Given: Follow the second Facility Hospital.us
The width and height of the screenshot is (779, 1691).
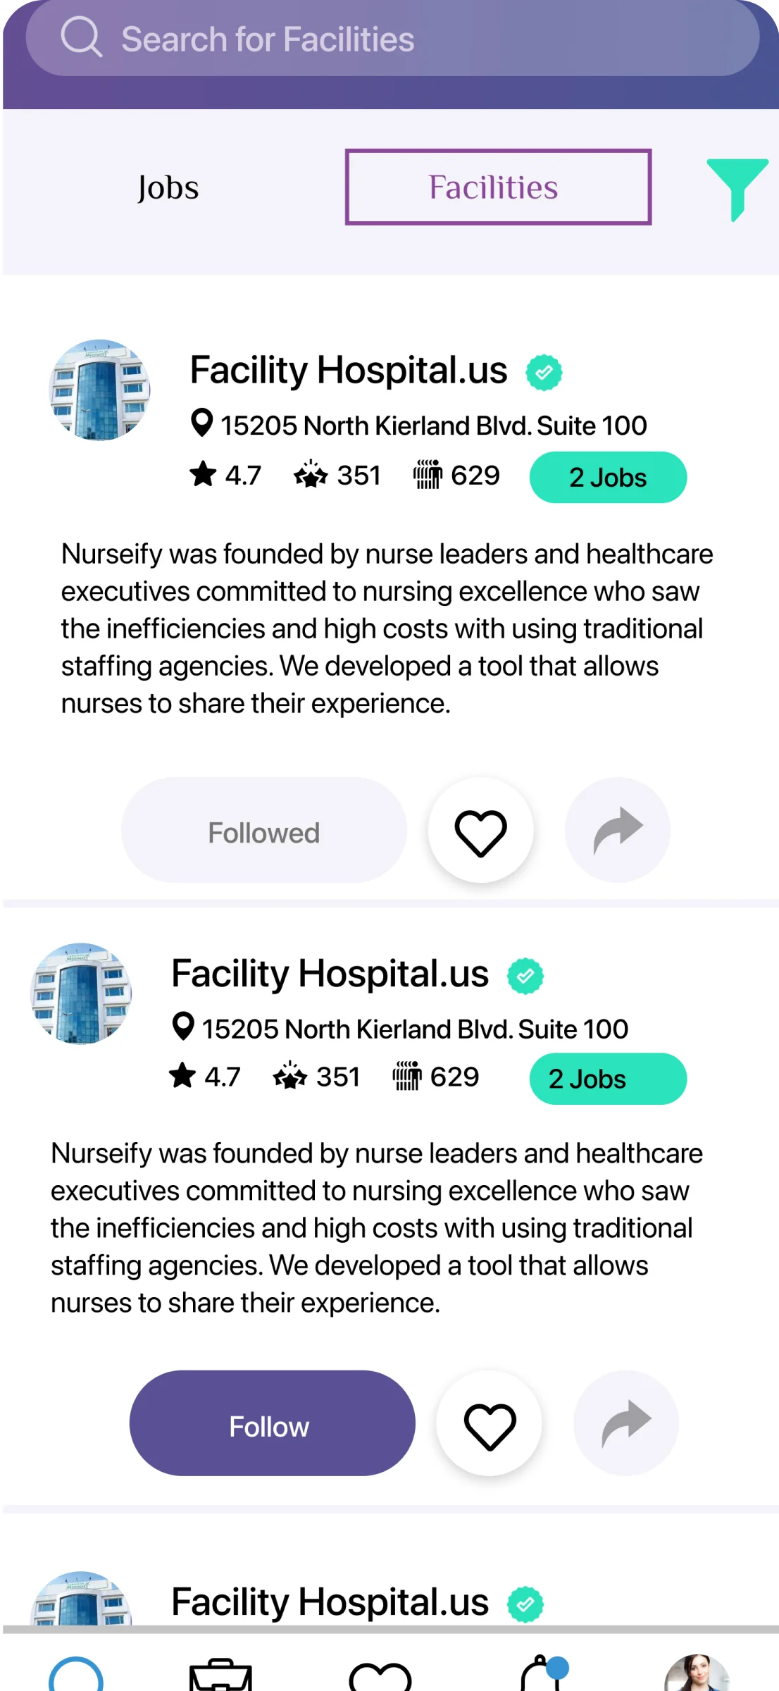Looking at the screenshot, I should [x=272, y=1424].
